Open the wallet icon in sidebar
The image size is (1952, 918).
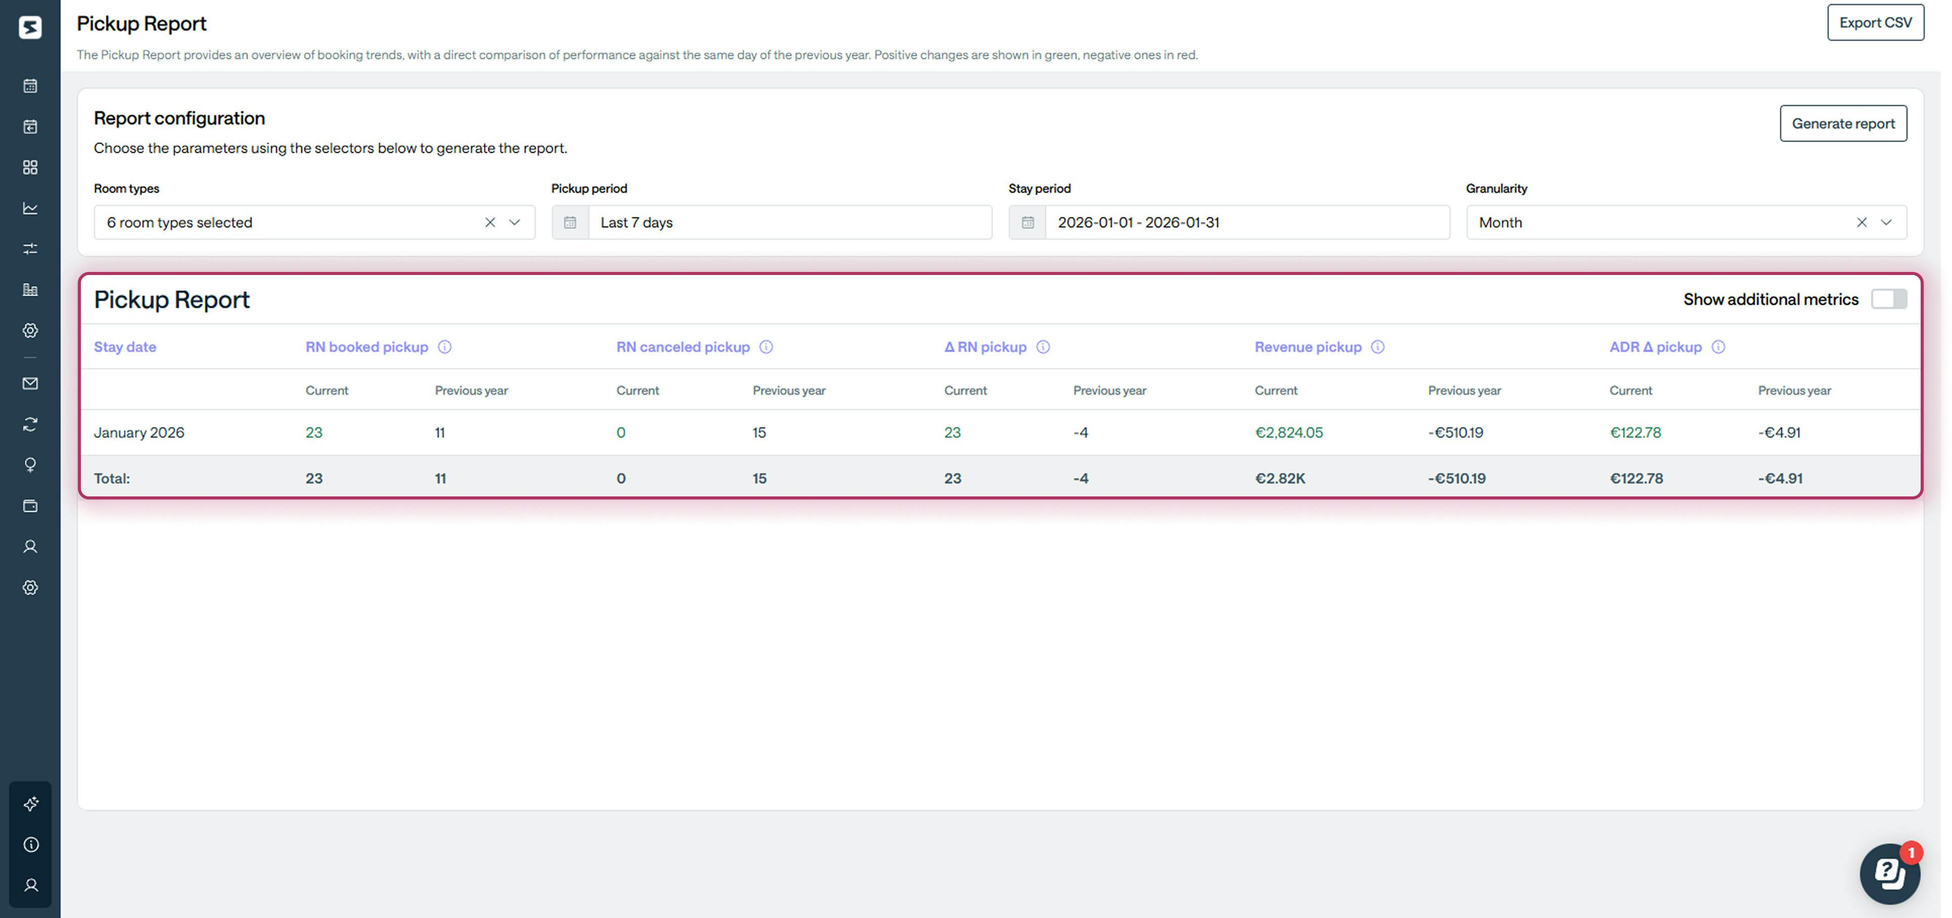click(30, 506)
